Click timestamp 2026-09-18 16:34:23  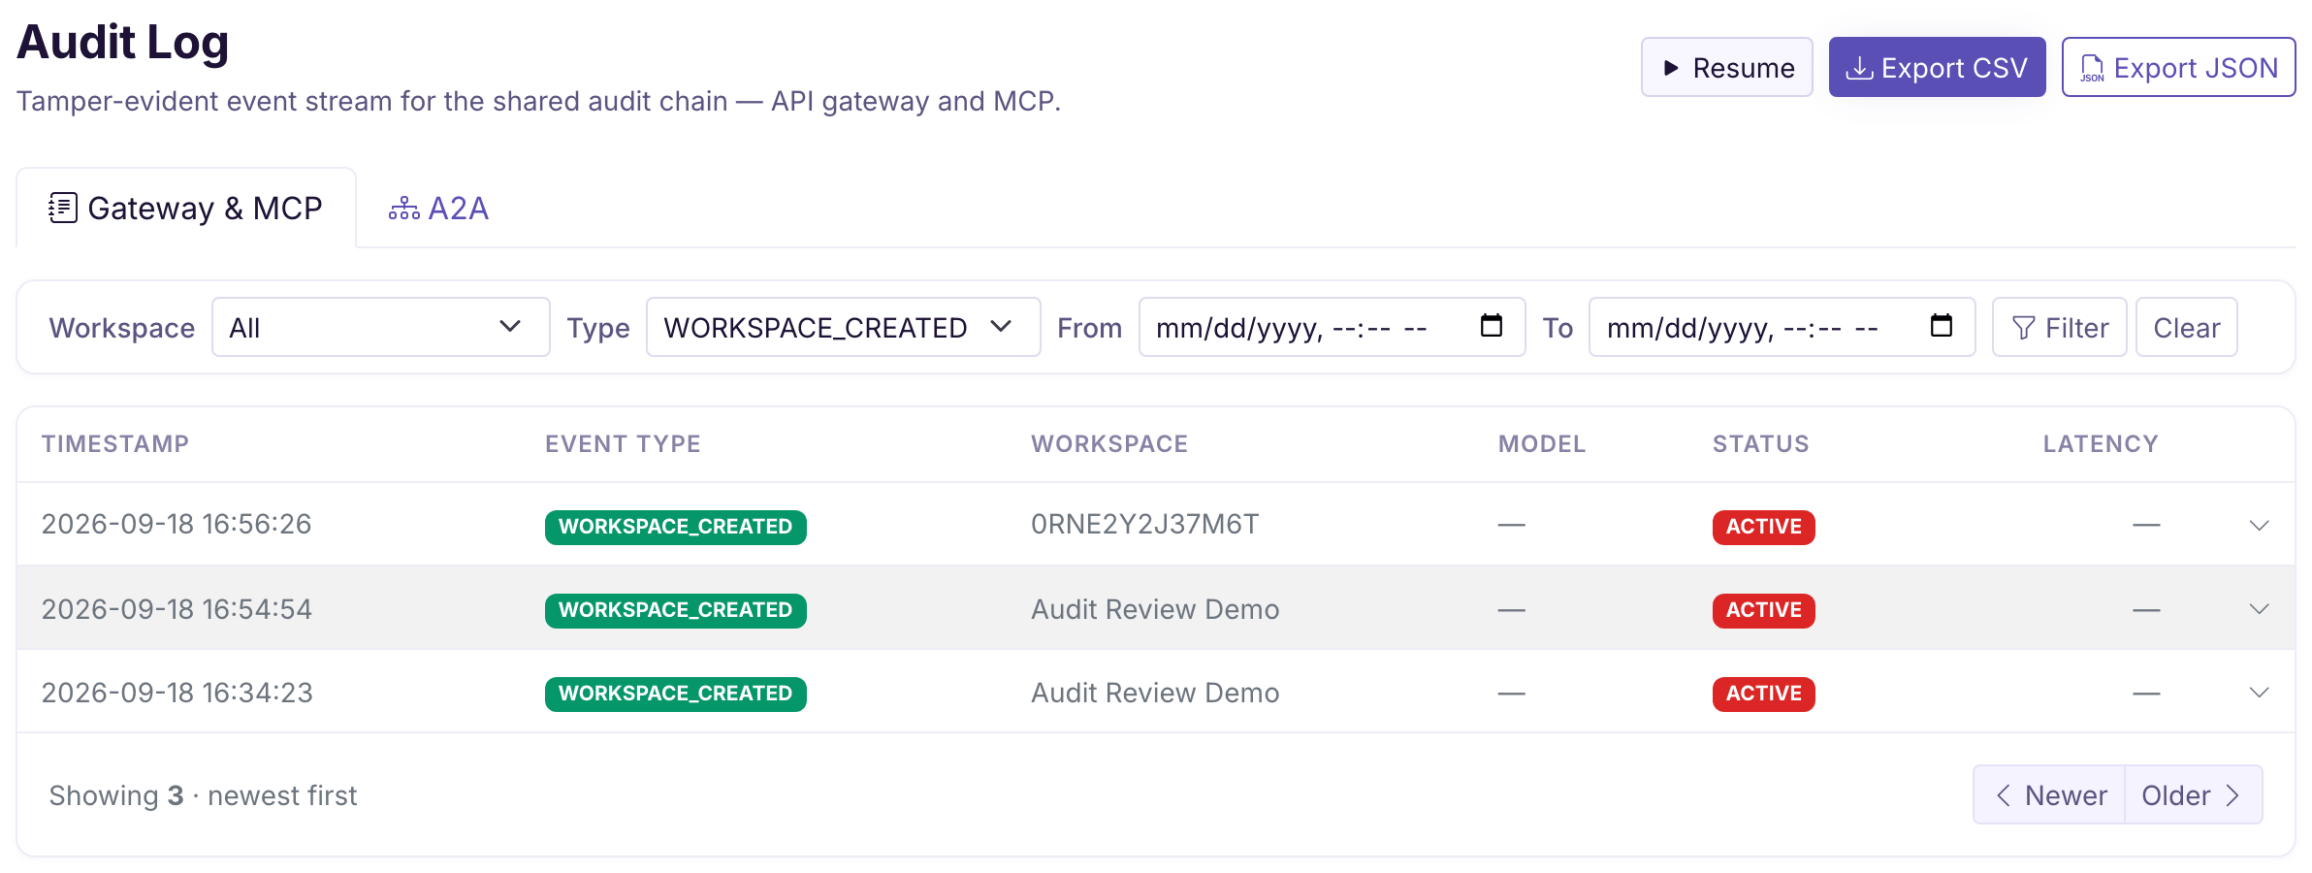coord(177,693)
